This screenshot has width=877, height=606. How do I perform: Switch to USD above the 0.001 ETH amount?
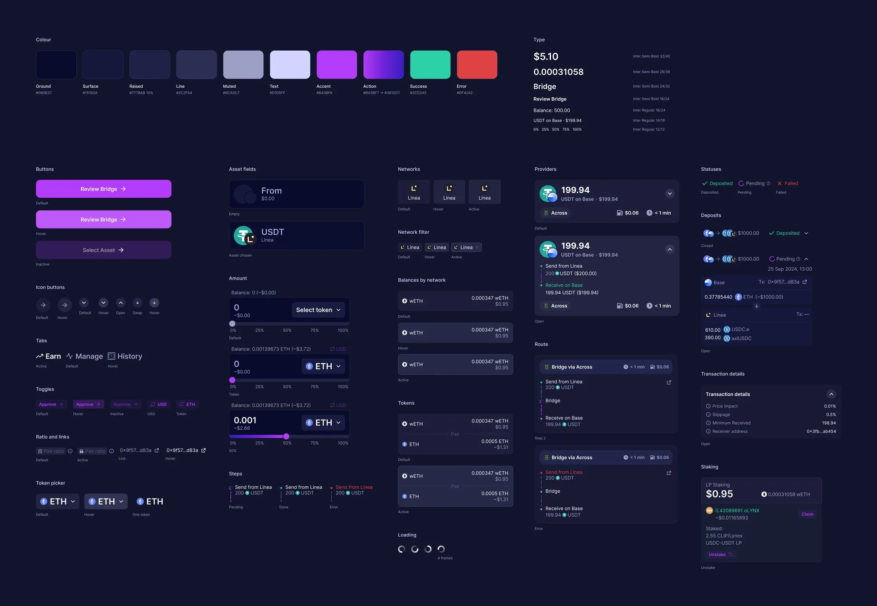(338, 405)
